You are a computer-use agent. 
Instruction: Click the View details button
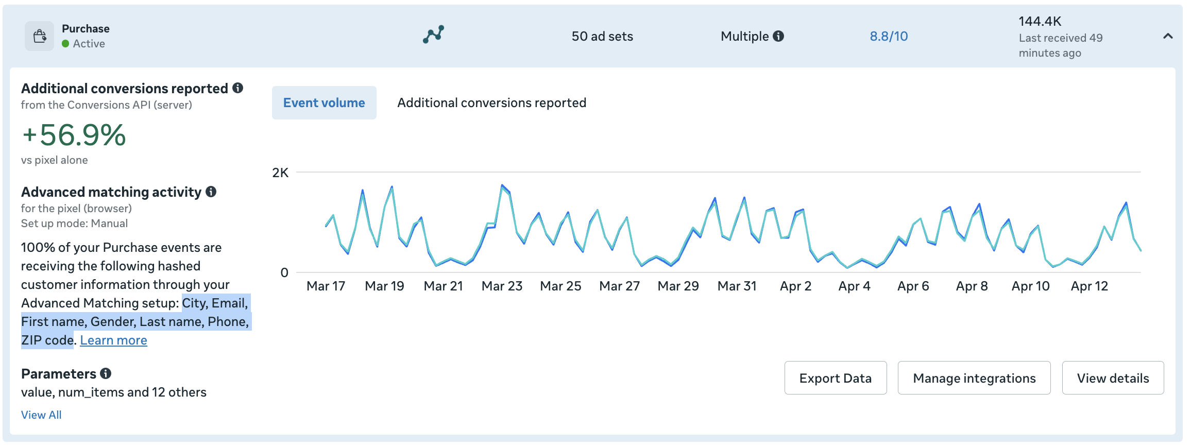tap(1113, 378)
